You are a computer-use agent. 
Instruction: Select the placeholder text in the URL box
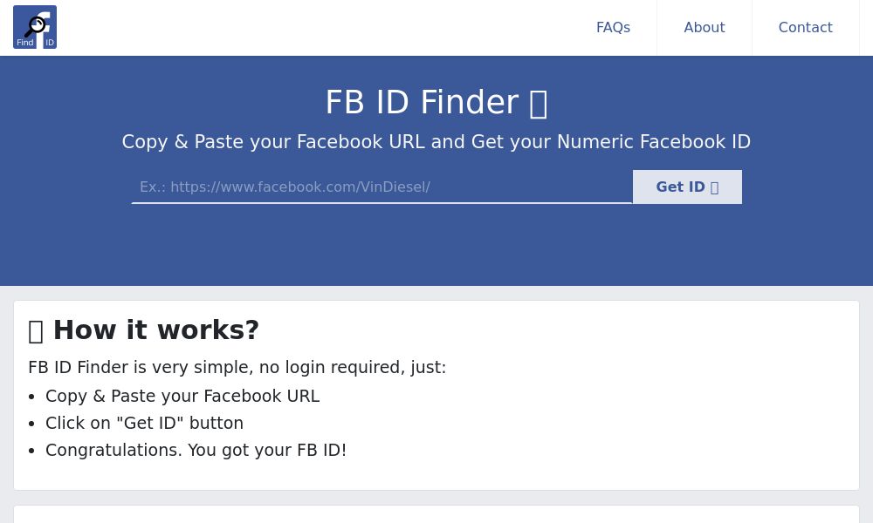285,187
